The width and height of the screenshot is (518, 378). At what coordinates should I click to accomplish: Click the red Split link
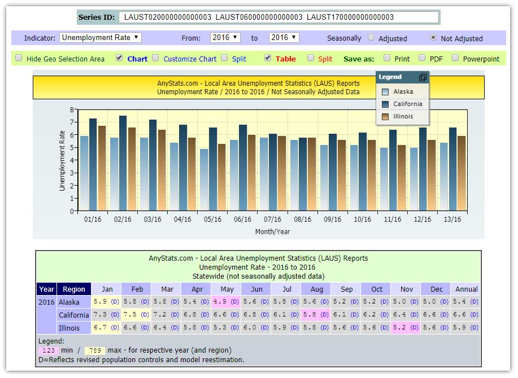pyautogui.click(x=325, y=59)
